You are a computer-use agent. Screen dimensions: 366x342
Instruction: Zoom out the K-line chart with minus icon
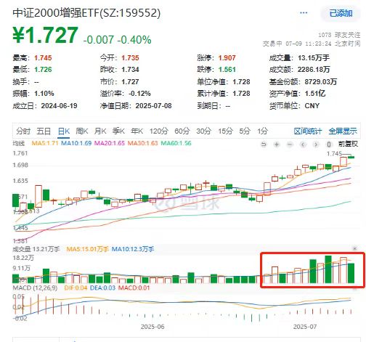click(x=290, y=144)
